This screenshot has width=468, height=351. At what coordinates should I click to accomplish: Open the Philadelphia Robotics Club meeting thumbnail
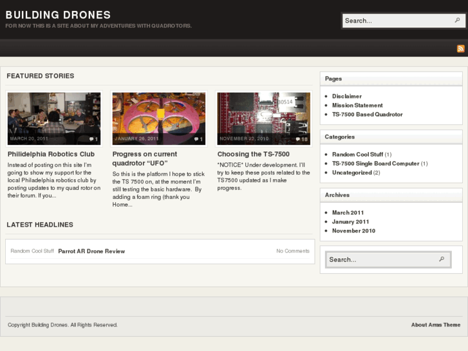[x=54, y=119]
